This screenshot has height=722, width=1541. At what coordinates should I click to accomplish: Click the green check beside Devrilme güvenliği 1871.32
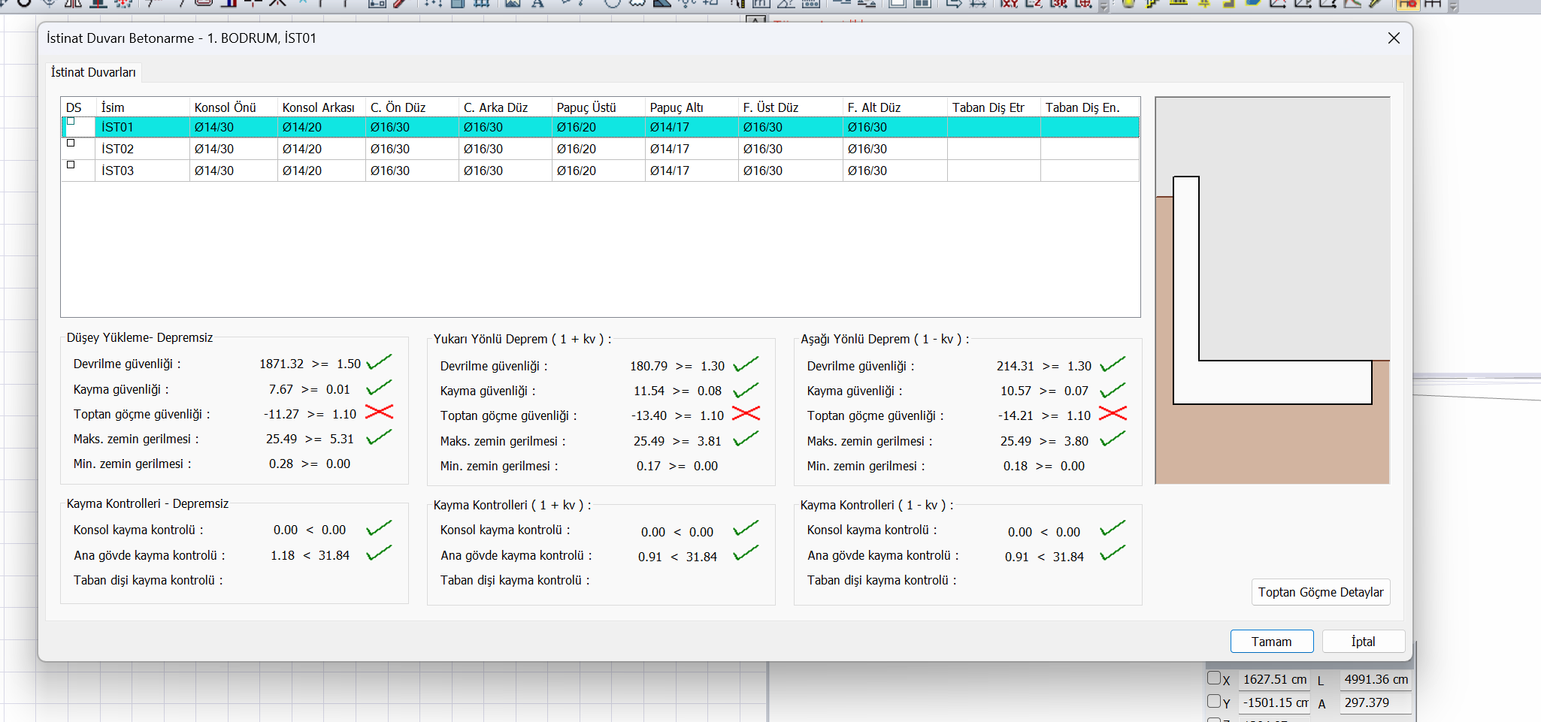tap(380, 362)
